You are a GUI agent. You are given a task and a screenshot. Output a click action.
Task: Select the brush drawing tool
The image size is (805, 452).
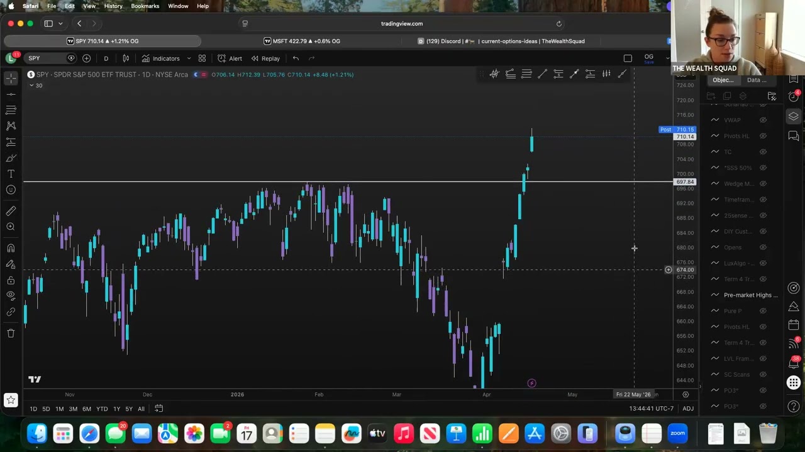click(11, 158)
